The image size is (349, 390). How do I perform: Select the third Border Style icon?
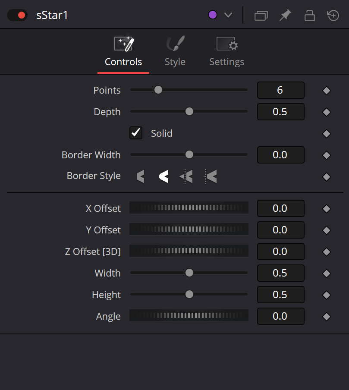click(x=186, y=176)
